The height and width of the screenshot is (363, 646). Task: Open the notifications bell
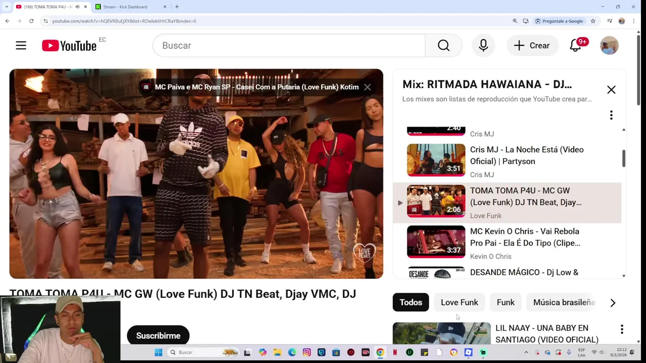pos(576,45)
